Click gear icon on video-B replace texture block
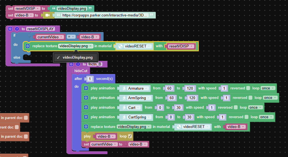The width and height of the screenshot is (288, 157). (86, 127)
